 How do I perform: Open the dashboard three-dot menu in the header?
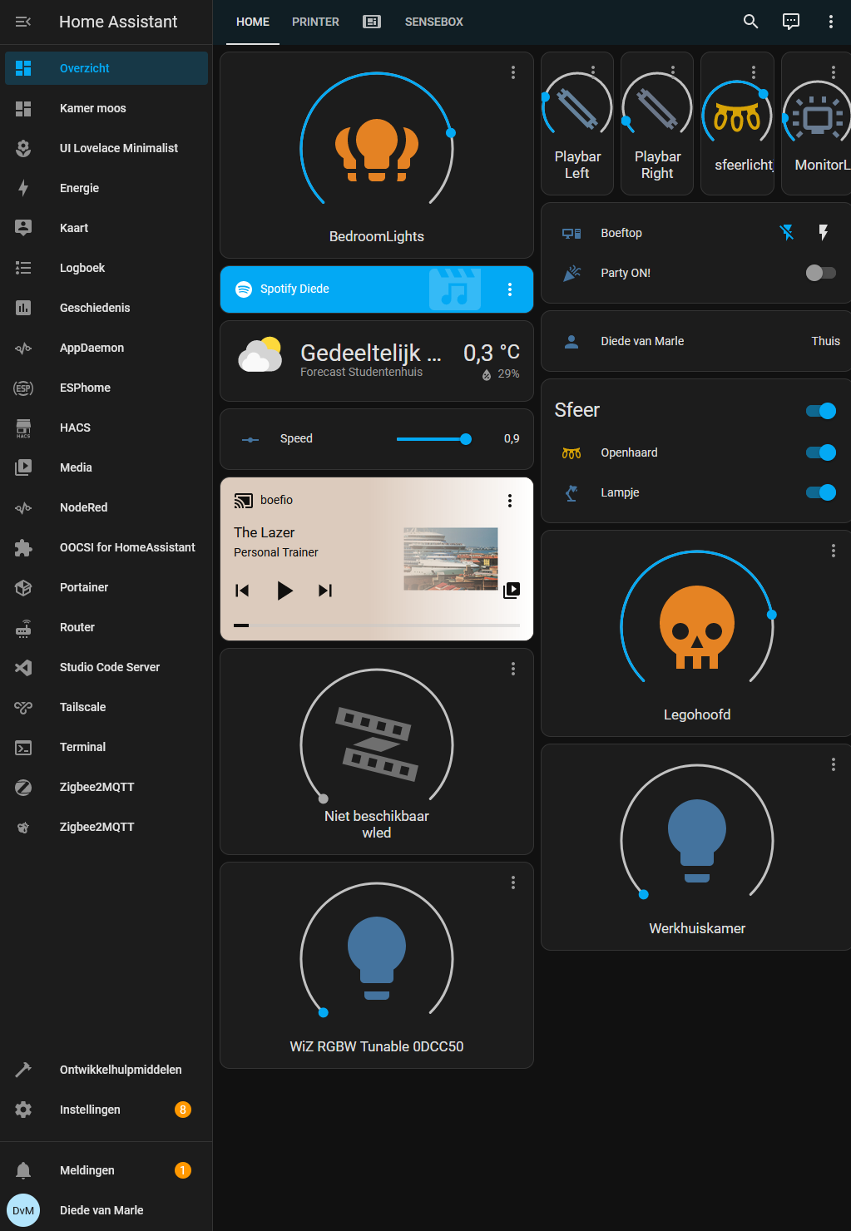click(830, 22)
